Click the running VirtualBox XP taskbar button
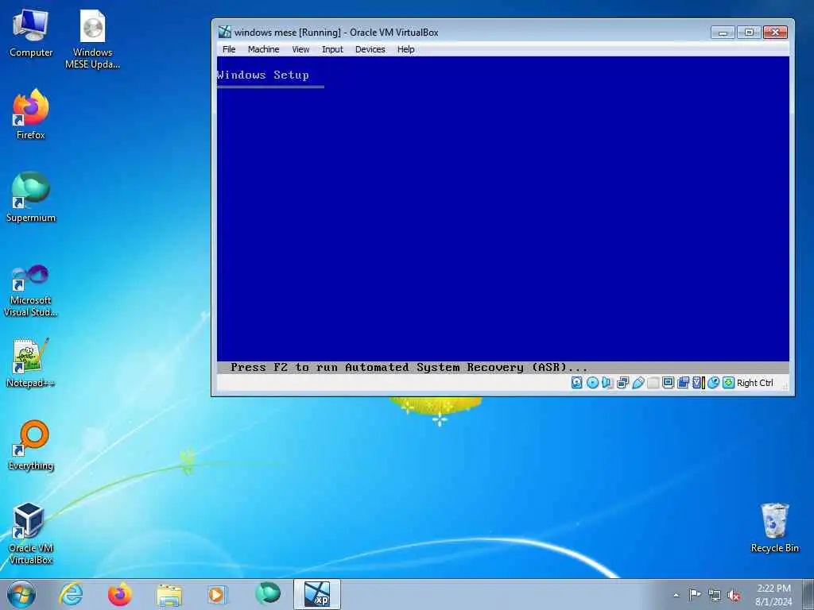Viewport: 814px width, 610px height. [317, 594]
